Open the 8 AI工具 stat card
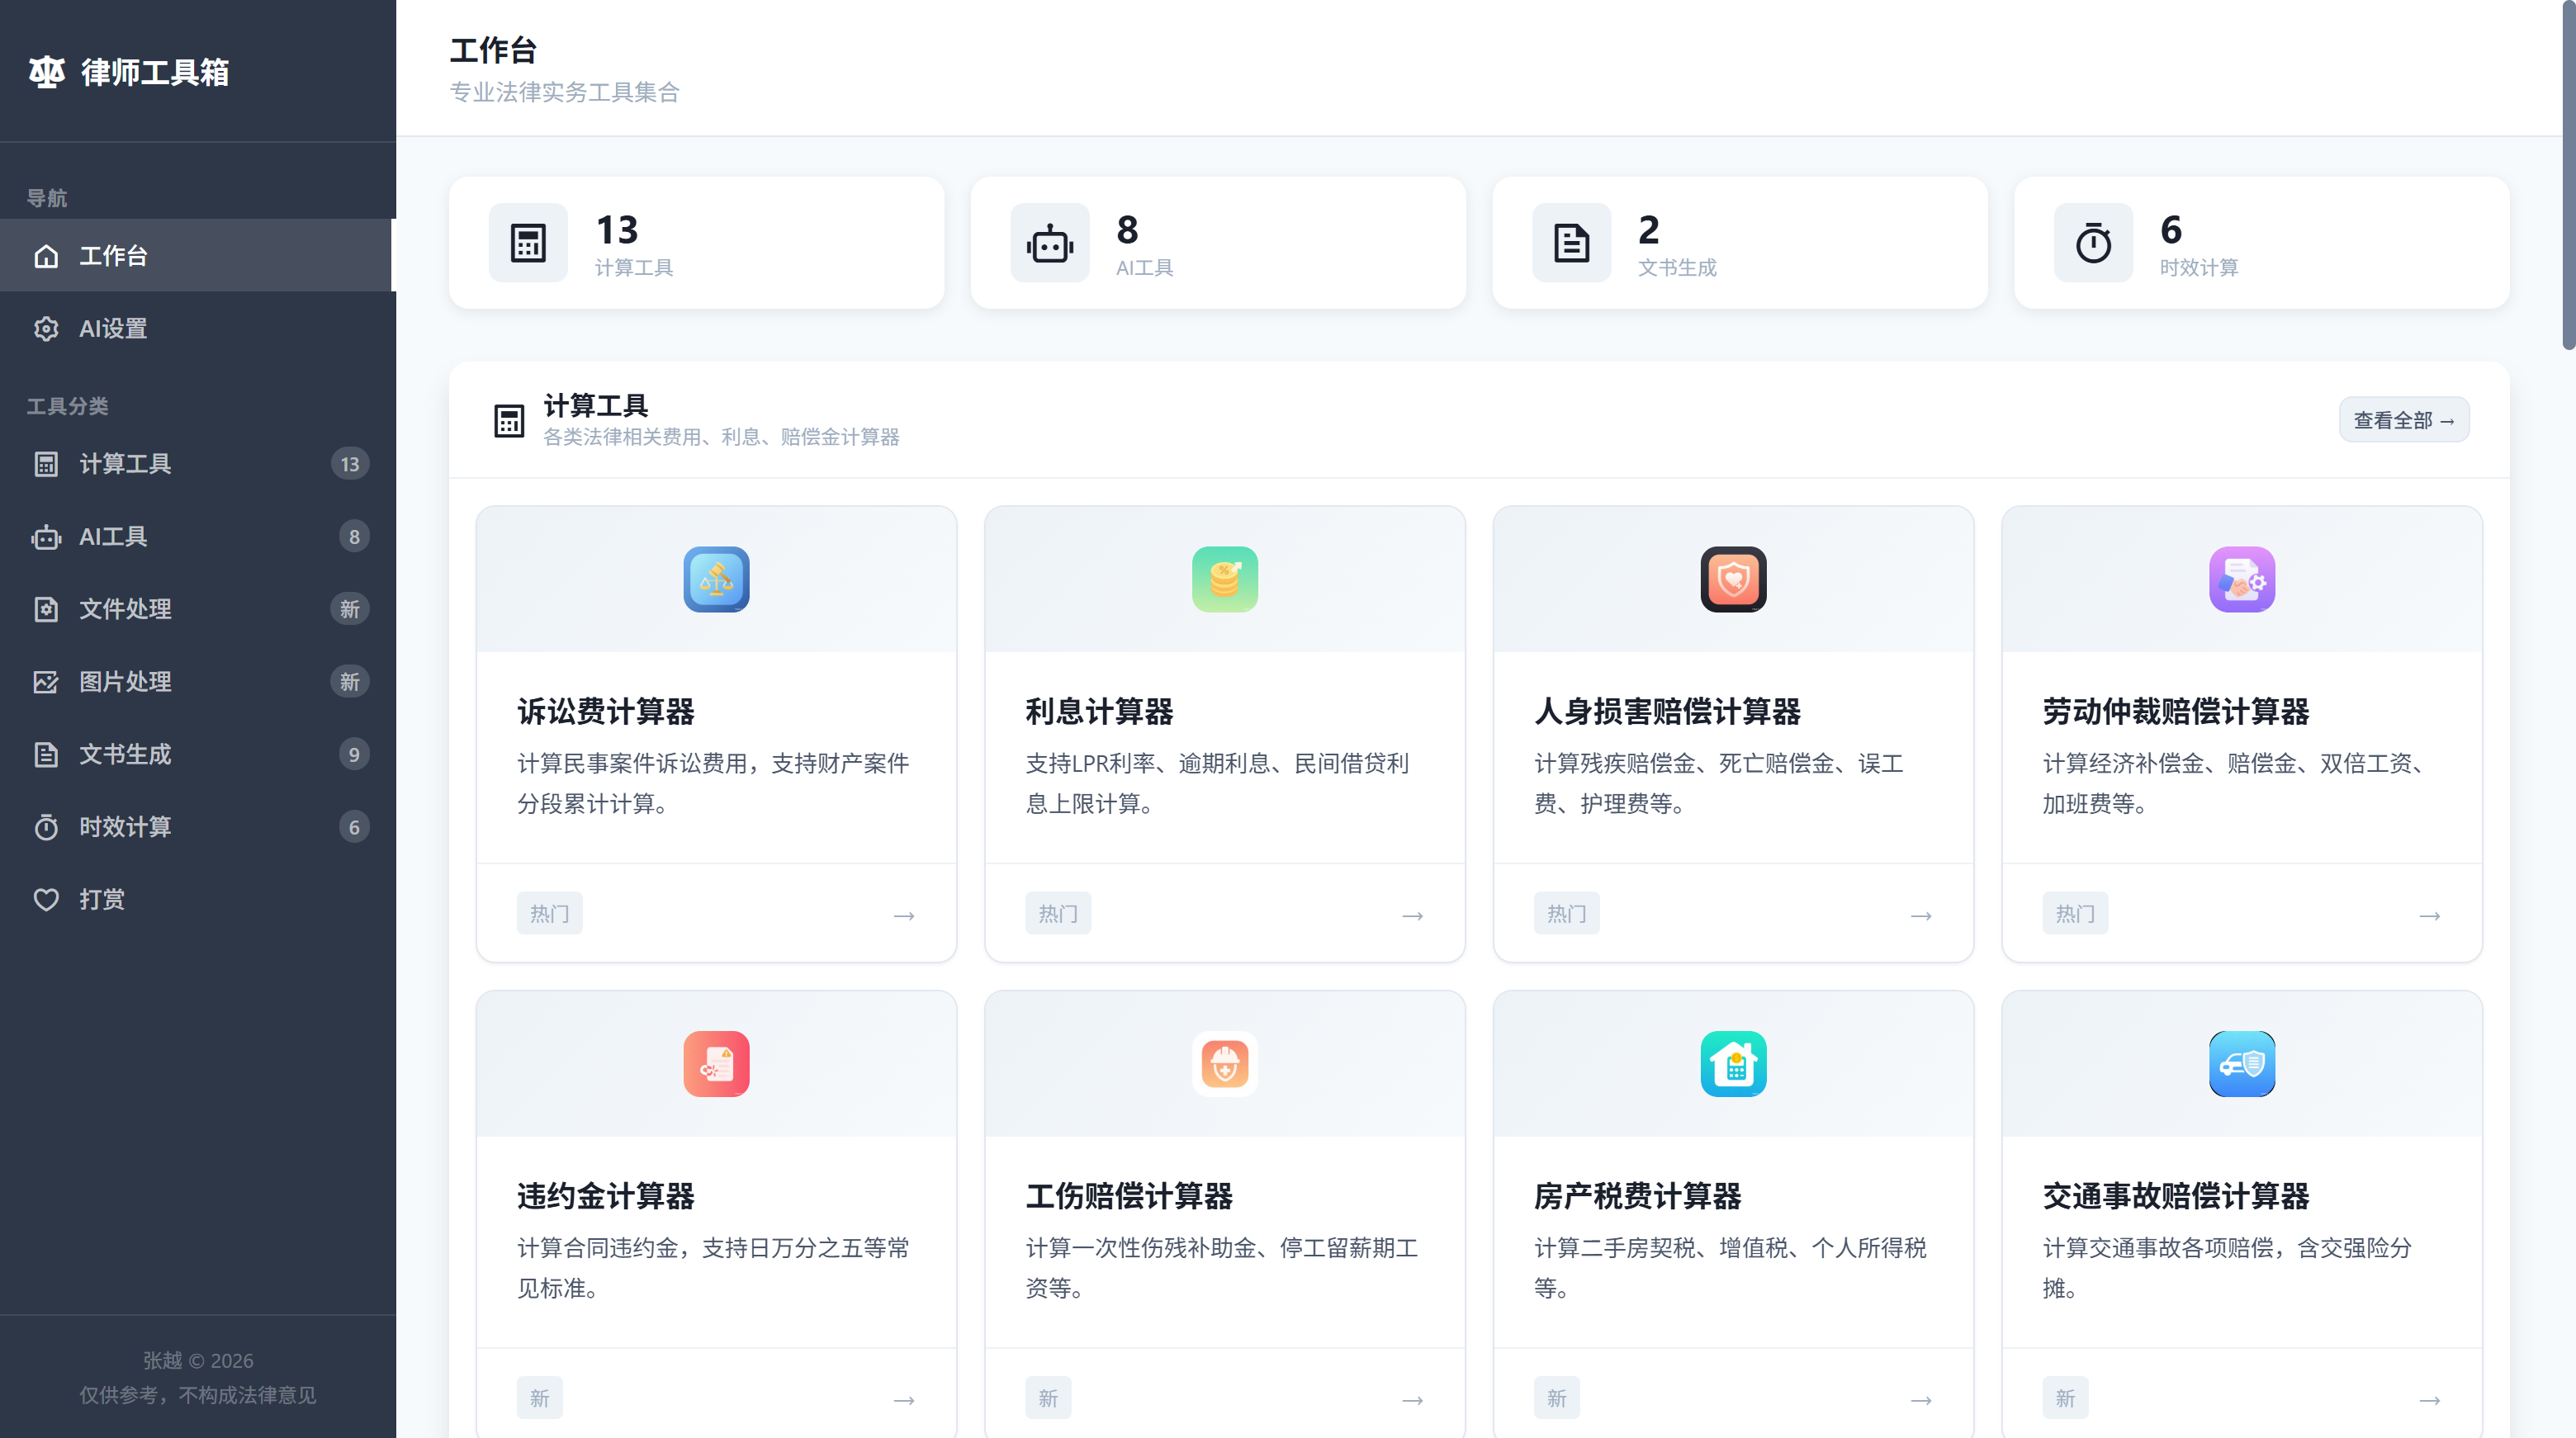2576x1438 pixels. click(1217, 243)
